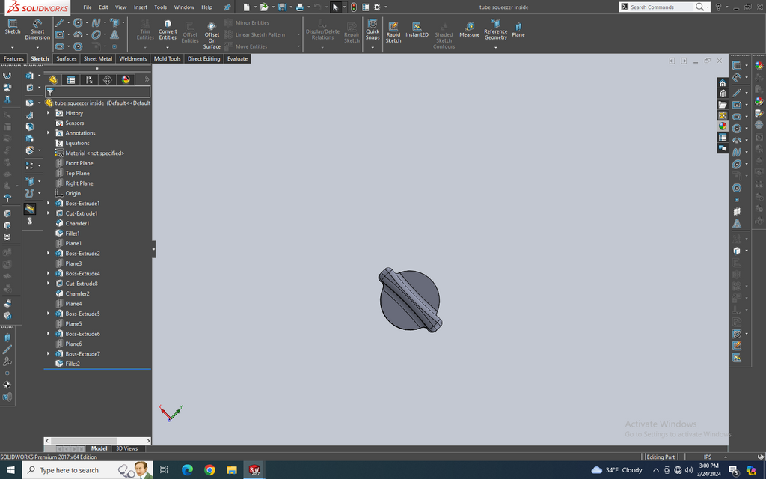This screenshot has width=766, height=479.
Task: Open Microsoft Edge from the taskbar
Action: pos(187,470)
